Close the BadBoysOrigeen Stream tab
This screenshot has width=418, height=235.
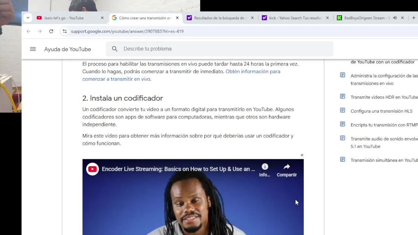click(402, 18)
